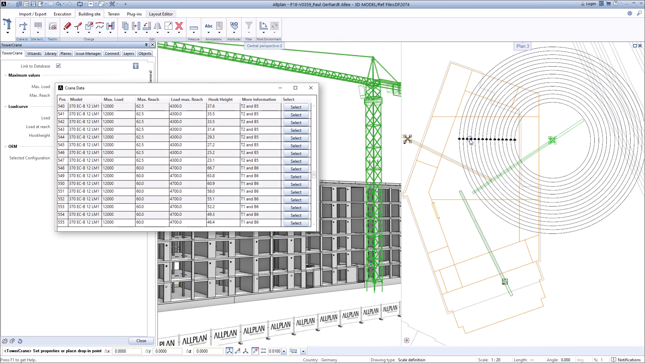
Task: Open the Execution ribbon tab
Action: [62, 14]
